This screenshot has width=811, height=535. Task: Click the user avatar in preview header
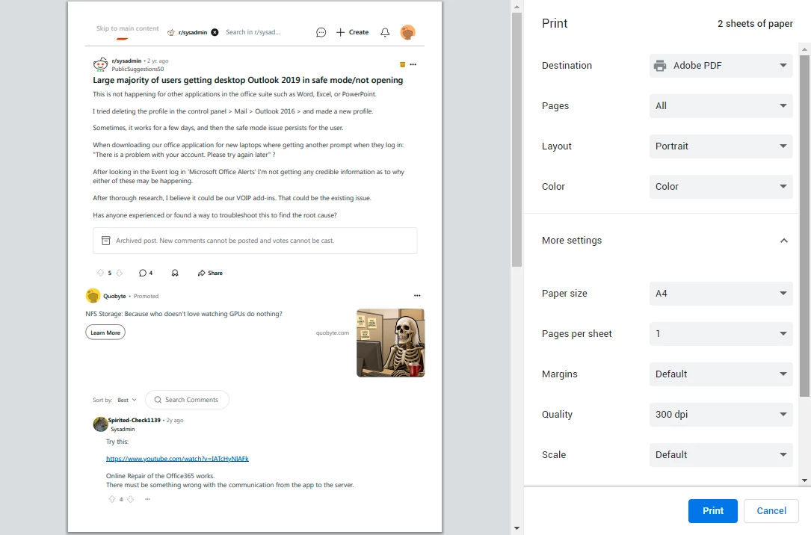tap(407, 32)
